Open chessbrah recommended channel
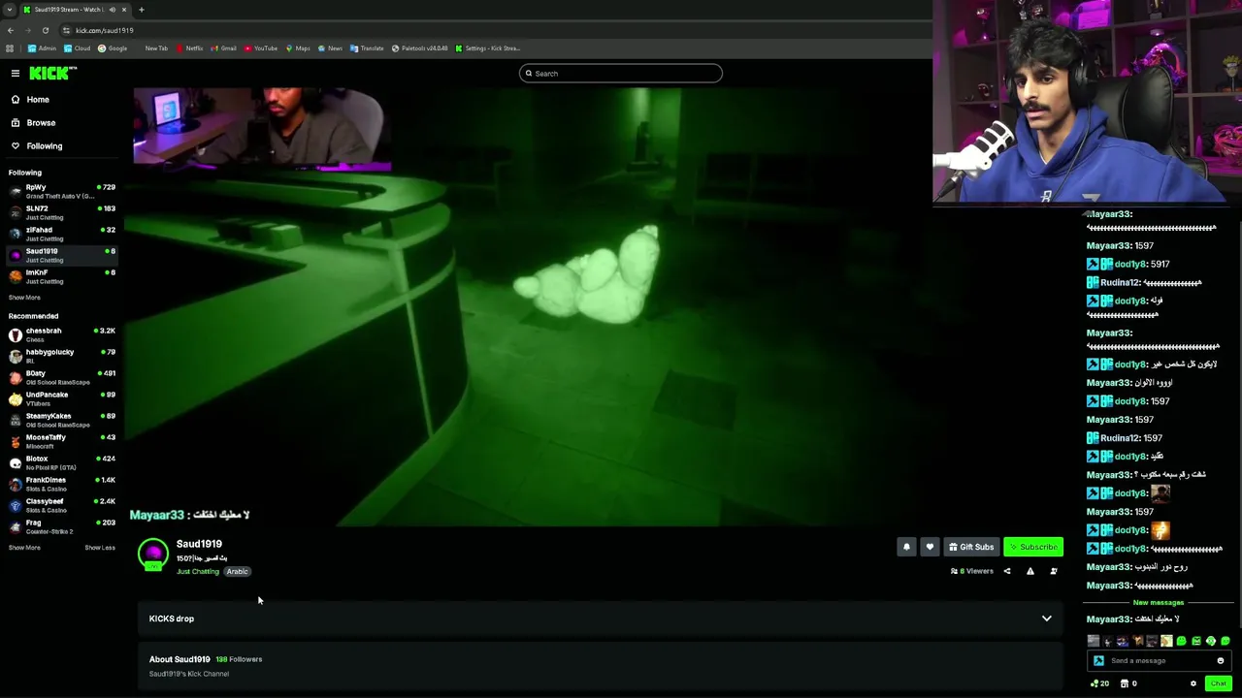The height and width of the screenshot is (698, 1242). [60, 334]
